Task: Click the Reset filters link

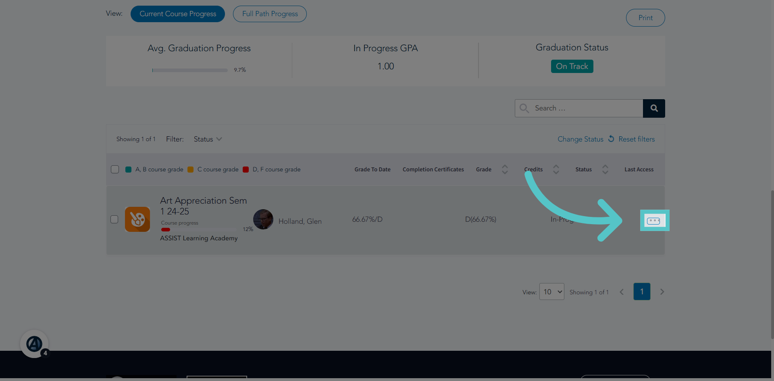Action: [x=637, y=139]
